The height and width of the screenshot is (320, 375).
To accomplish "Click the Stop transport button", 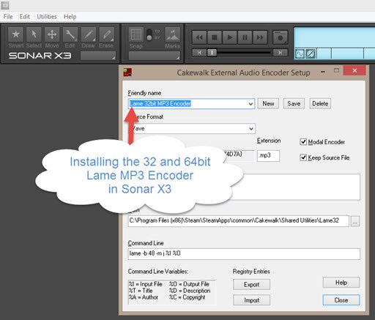I will point(215,37).
